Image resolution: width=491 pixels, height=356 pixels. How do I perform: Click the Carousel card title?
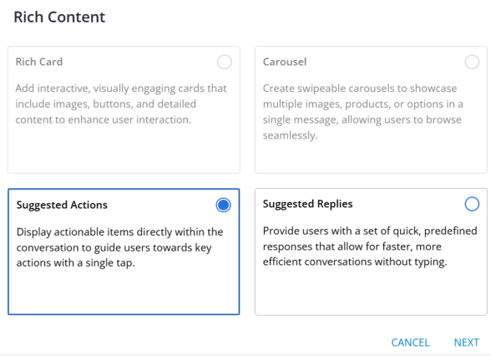tap(285, 62)
